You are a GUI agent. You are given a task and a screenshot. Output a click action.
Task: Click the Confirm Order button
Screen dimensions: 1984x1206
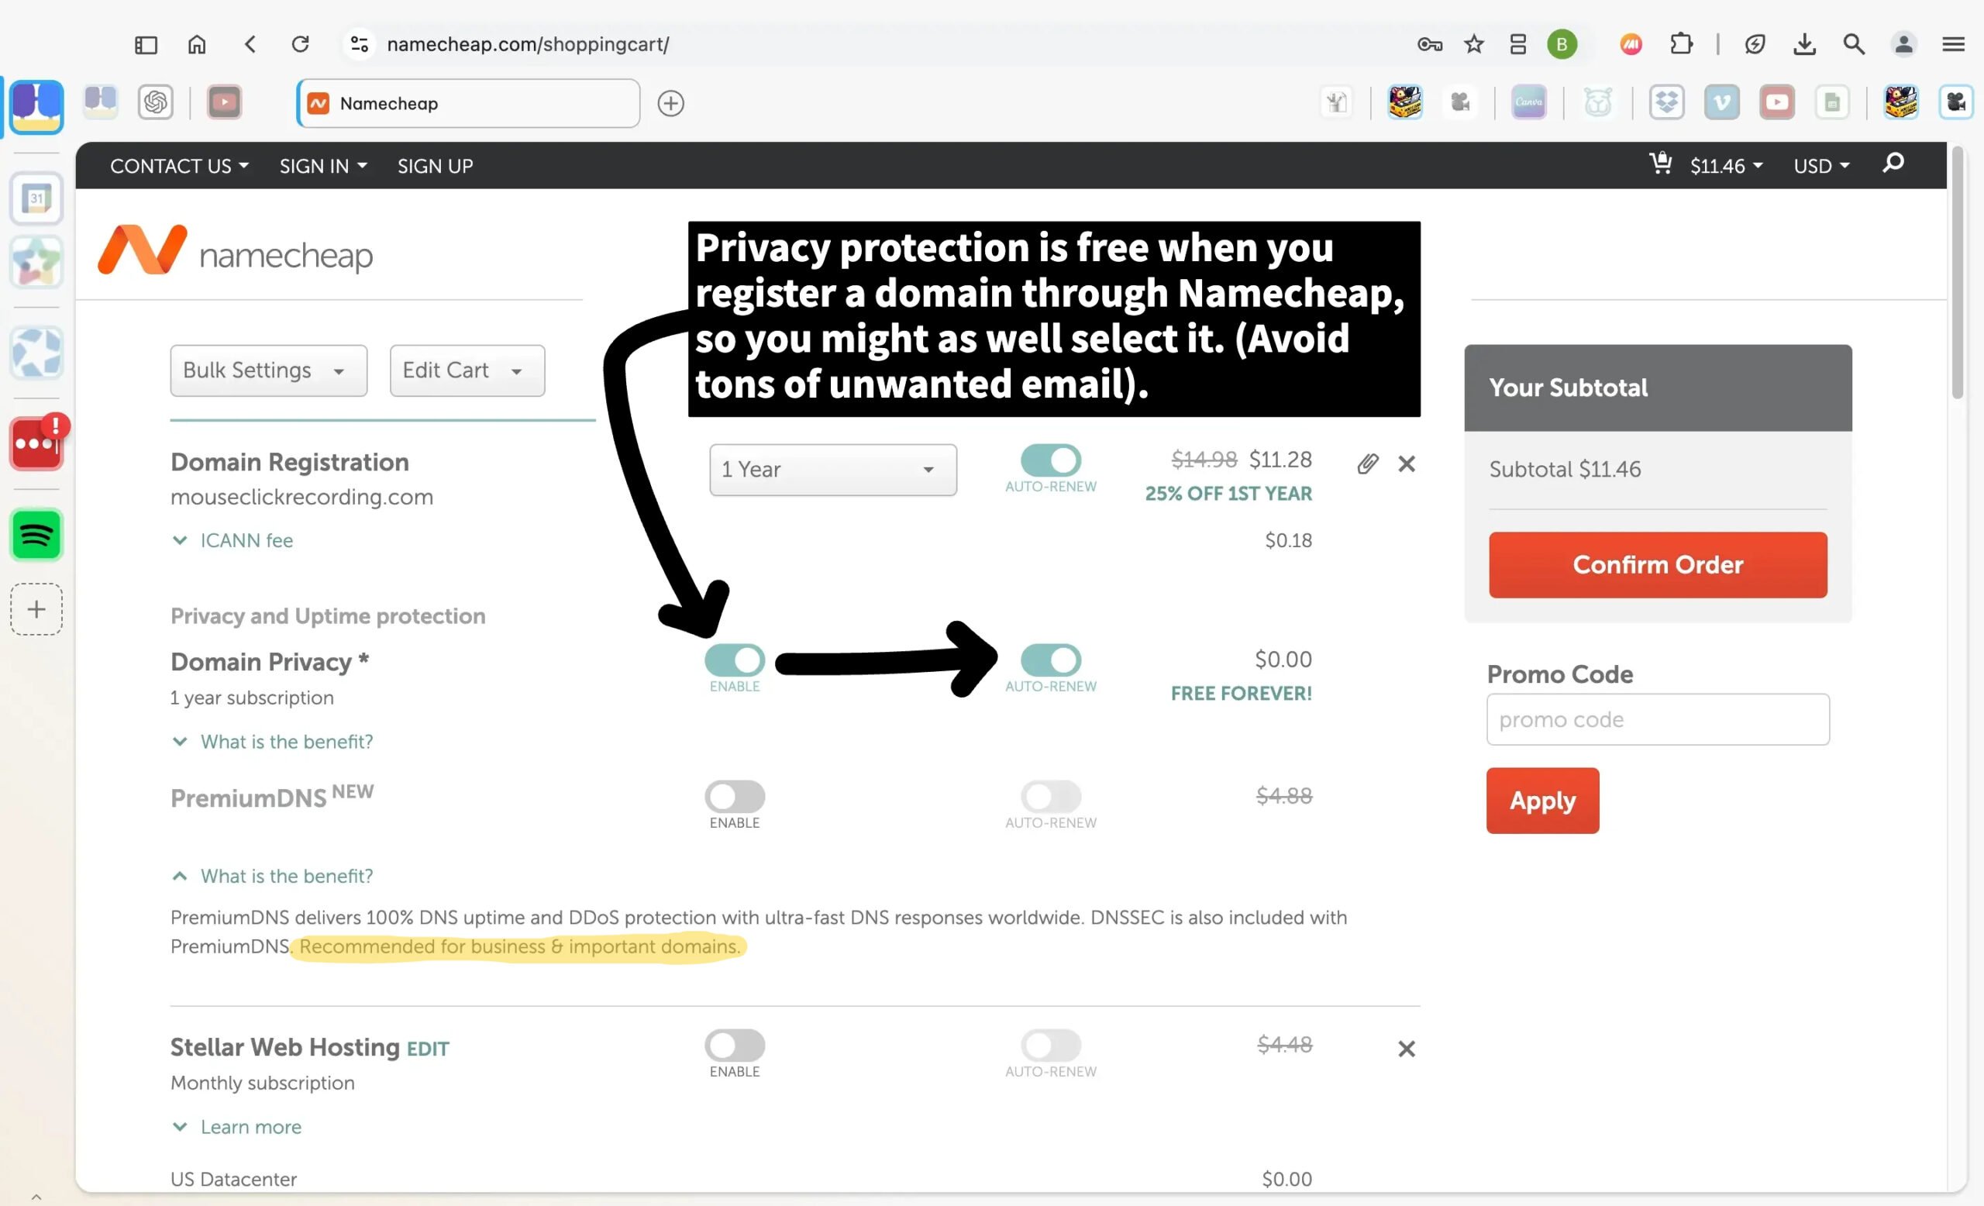pyautogui.click(x=1657, y=564)
